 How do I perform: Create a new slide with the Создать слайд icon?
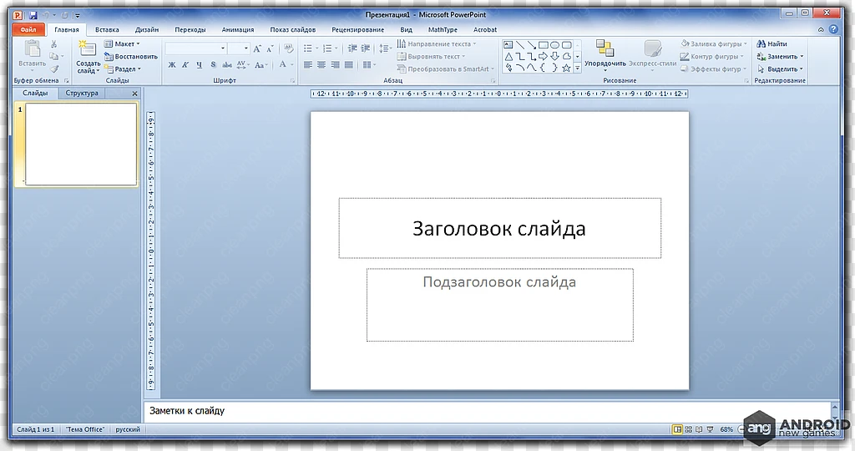(x=88, y=48)
